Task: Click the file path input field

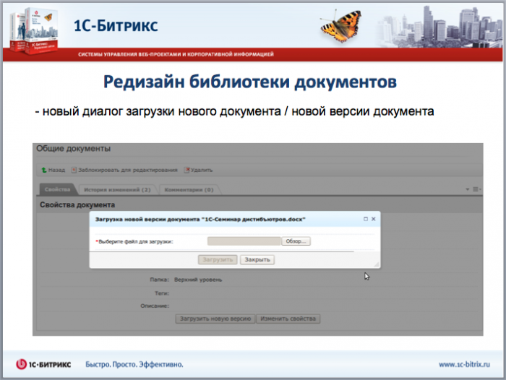Action: [244, 241]
